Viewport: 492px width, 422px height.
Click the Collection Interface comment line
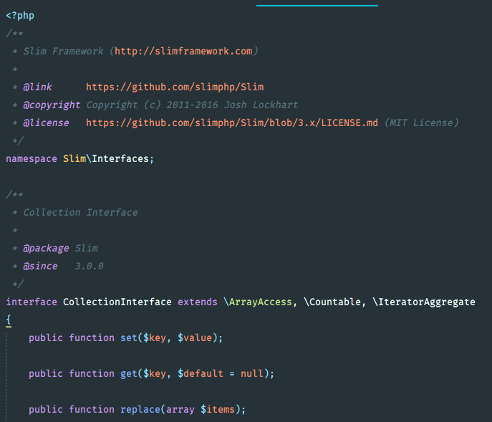pos(80,212)
